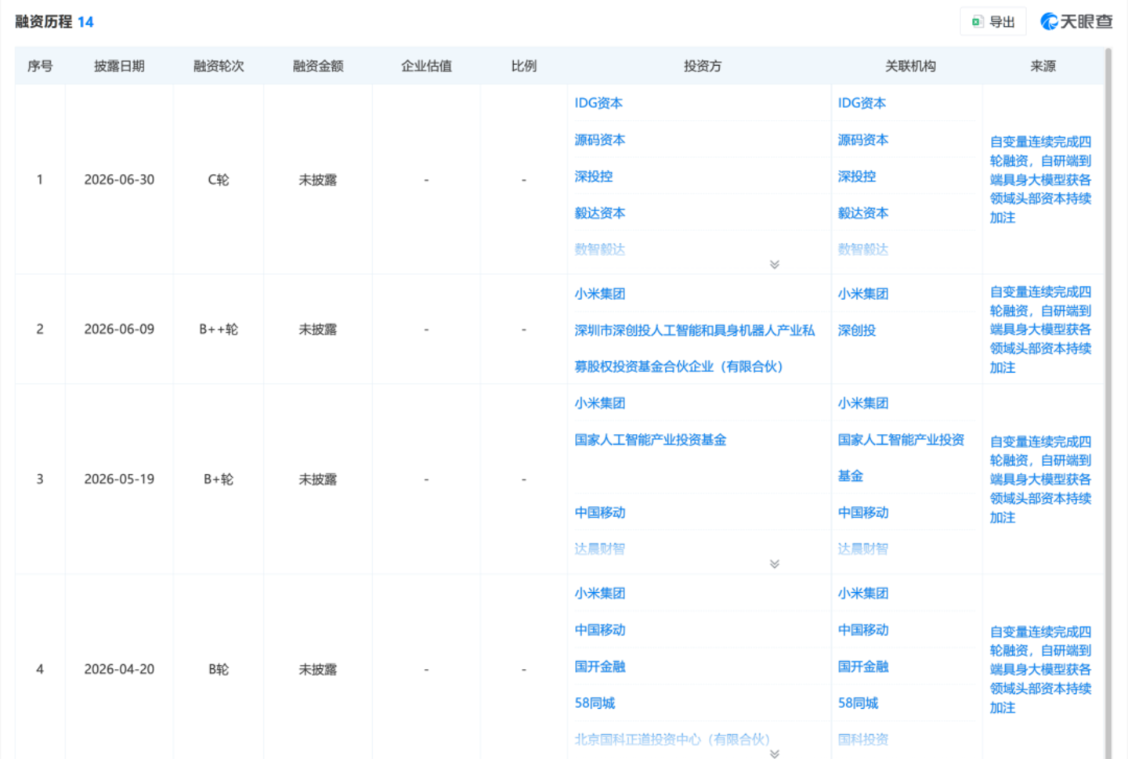The image size is (1128, 759).
Task: Open 中国移动 investor in B轮 row
Action: 600,631
